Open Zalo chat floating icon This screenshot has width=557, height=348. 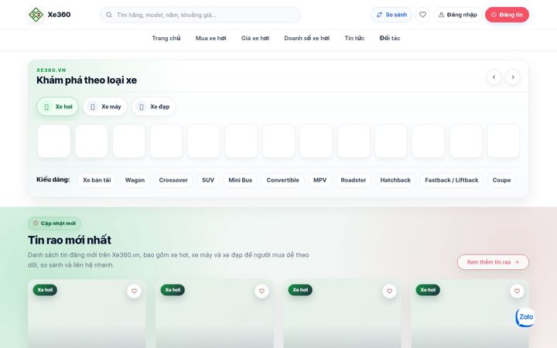(525, 317)
